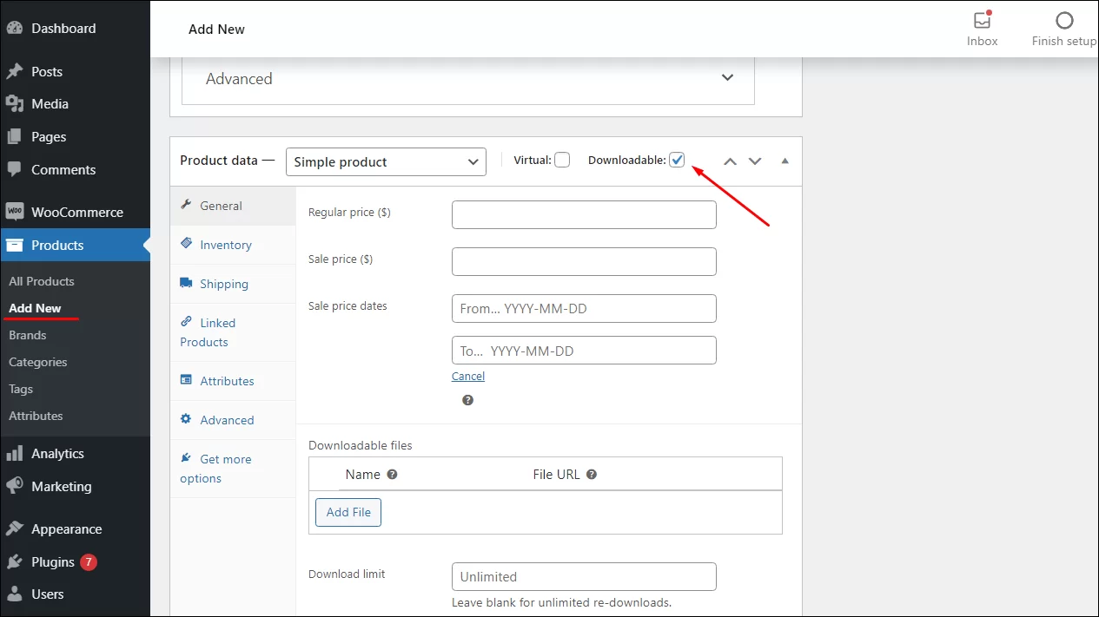Open the Plugins section with notification badge
The width and height of the screenshot is (1099, 617).
52,561
